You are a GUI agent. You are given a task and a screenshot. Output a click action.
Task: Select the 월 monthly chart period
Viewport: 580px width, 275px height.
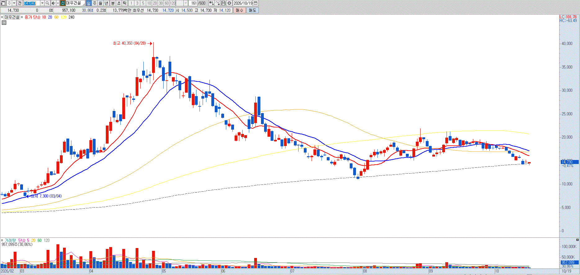tap(101, 3)
